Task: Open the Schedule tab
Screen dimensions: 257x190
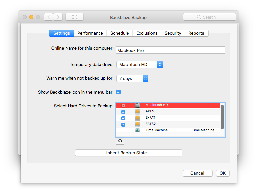Action: (x=120, y=33)
